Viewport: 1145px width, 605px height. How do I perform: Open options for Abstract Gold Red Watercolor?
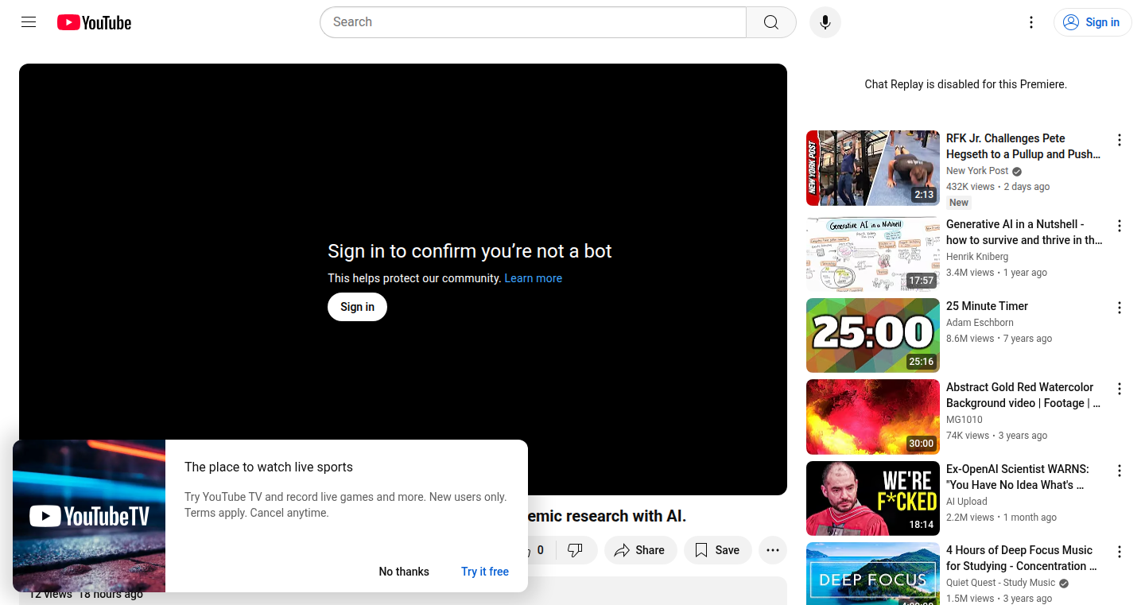click(x=1119, y=389)
